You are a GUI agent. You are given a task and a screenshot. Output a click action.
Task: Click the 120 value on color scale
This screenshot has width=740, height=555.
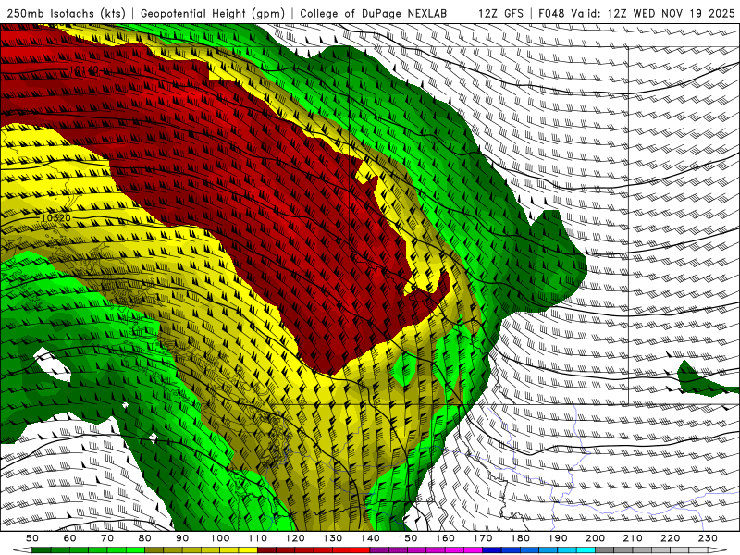(x=295, y=538)
